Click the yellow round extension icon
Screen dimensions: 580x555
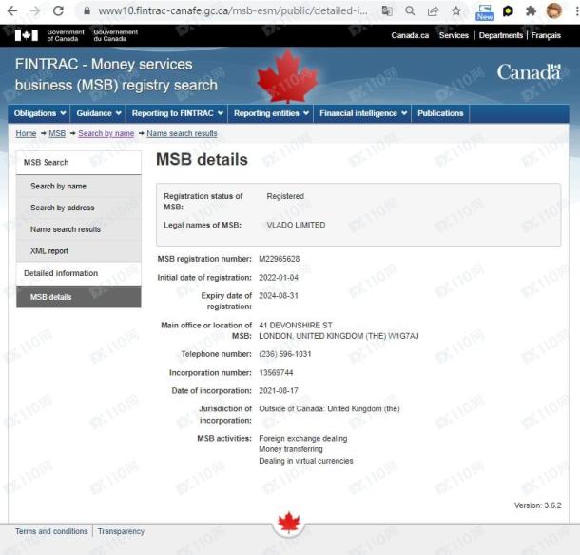click(508, 11)
